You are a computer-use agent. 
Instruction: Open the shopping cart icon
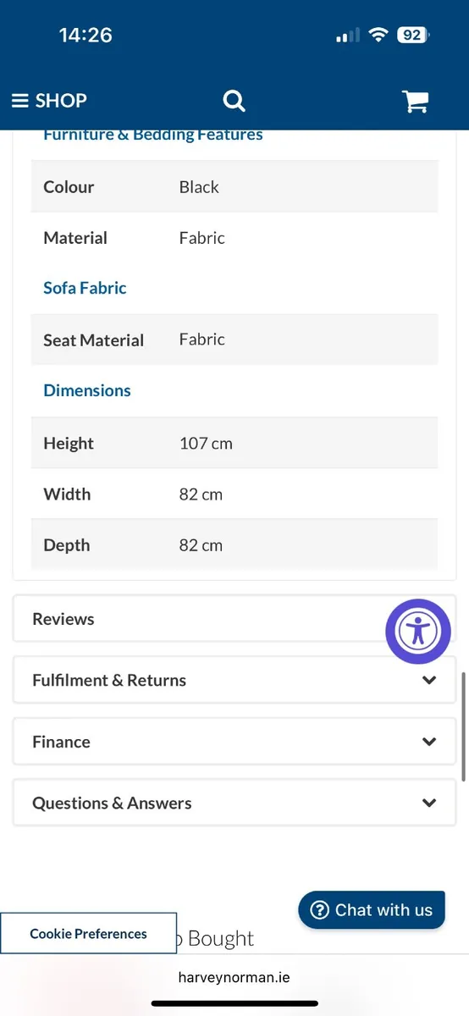(x=416, y=102)
